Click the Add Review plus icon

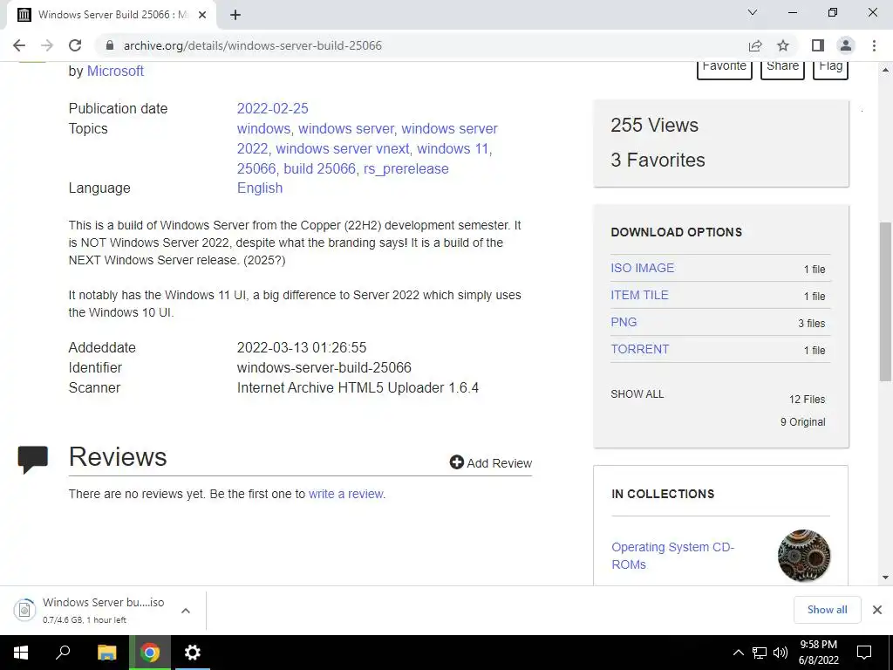click(x=457, y=462)
